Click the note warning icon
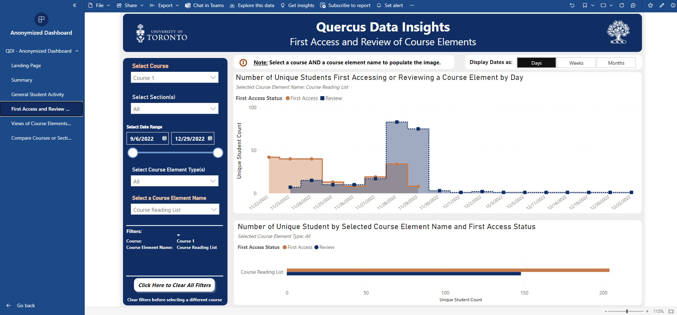This screenshot has width=677, height=315. (243, 63)
